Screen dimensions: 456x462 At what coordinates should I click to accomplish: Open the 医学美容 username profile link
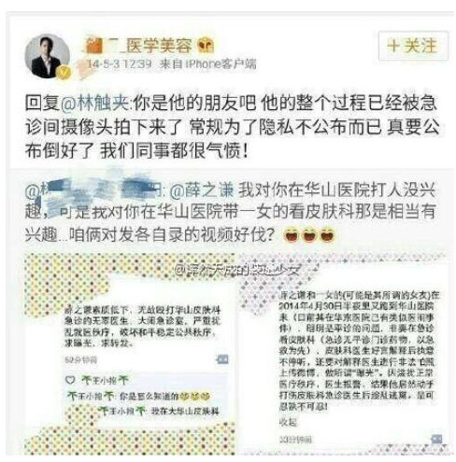pos(139,46)
